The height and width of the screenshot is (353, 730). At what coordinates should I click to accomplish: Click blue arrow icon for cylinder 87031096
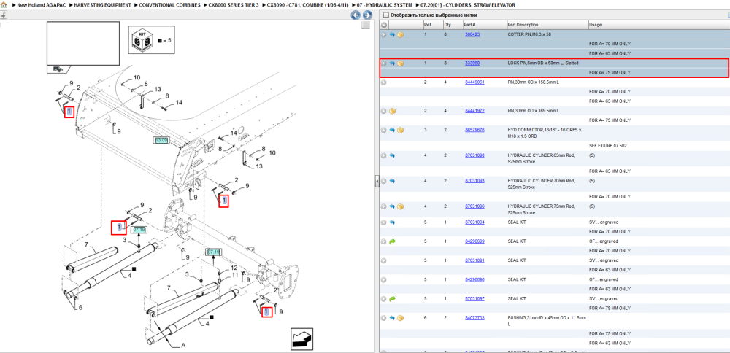coord(392,206)
